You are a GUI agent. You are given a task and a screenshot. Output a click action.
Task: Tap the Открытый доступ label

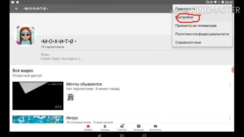pos(27,76)
